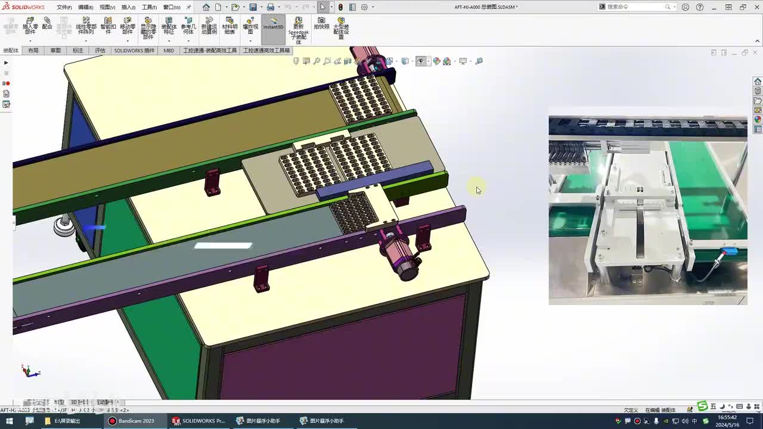Open the Options gear icon

(364, 7)
